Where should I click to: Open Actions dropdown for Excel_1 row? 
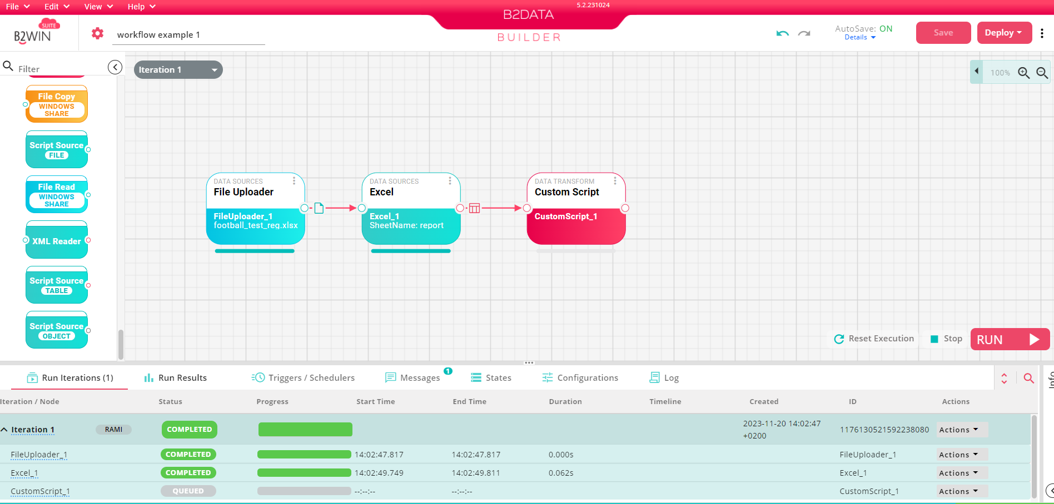pyautogui.click(x=958, y=473)
